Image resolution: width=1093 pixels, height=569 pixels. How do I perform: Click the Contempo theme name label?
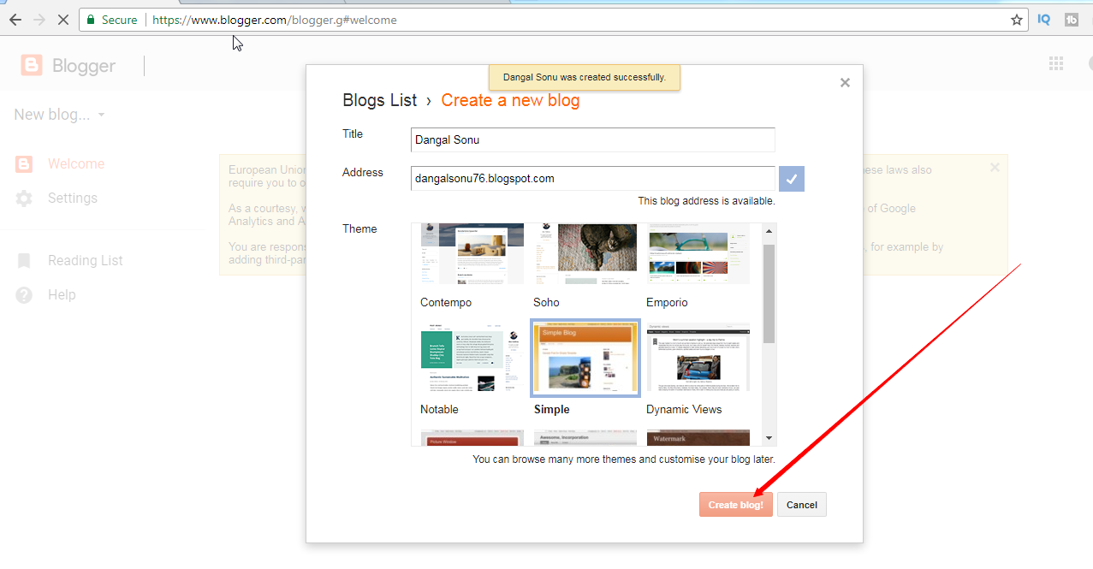click(x=446, y=303)
